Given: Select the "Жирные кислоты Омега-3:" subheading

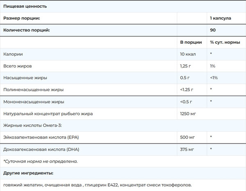Looking at the screenshot, I should pyautogui.click(x=32, y=125).
